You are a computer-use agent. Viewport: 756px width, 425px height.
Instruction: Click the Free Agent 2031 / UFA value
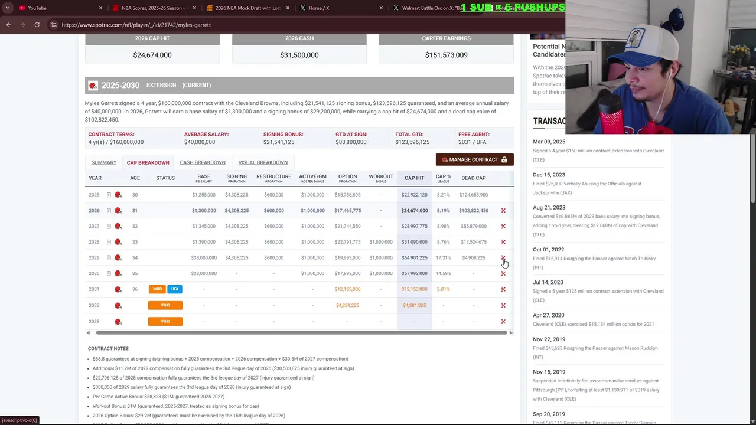tap(472, 142)
